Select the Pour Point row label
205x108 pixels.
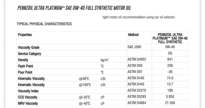[25, 72]
